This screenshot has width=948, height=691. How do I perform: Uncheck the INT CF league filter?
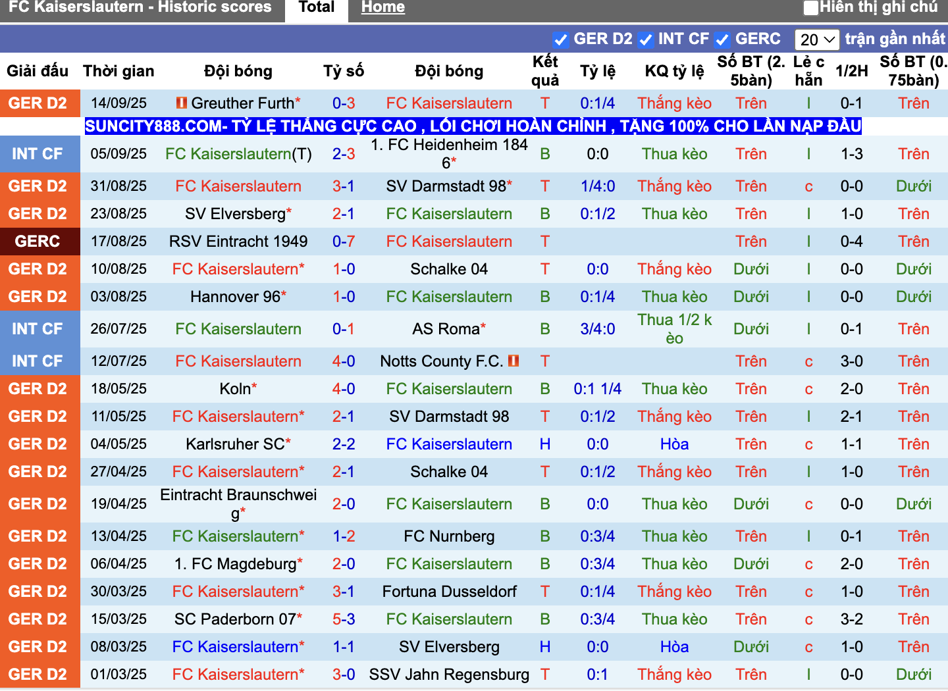pos(646,39)
